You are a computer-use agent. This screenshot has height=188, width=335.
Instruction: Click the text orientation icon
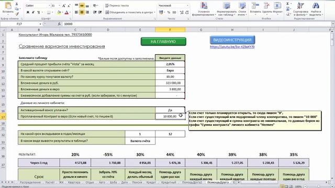click(x=95, y=6)
